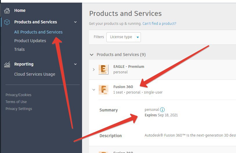Click the Filters label
Viewport: 236px width, 153px height.
(99, 37)
